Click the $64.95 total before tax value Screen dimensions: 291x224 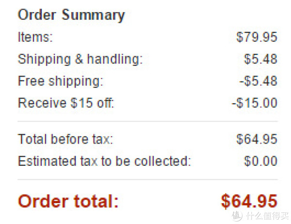tap(257, 139)
